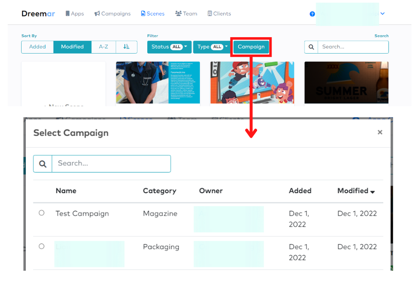Open the Status filter dropdown
The width and height of the screenshot is (418, 282).
tap(169, 47)
